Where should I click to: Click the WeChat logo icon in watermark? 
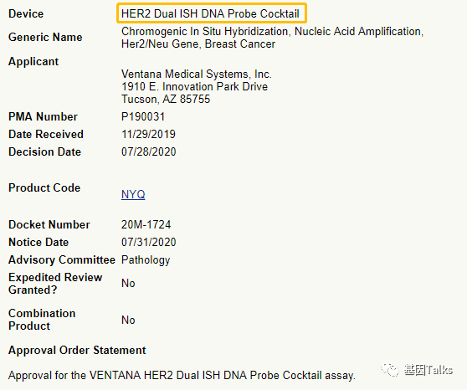(390, 369)
